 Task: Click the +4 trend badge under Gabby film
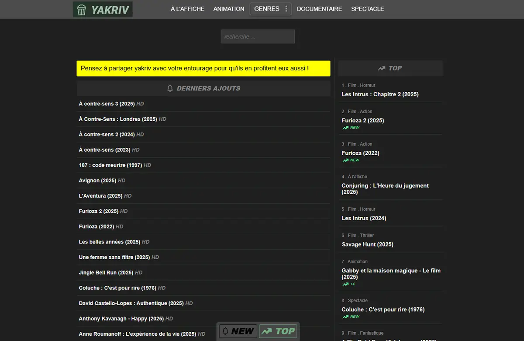tap(349, 284)
